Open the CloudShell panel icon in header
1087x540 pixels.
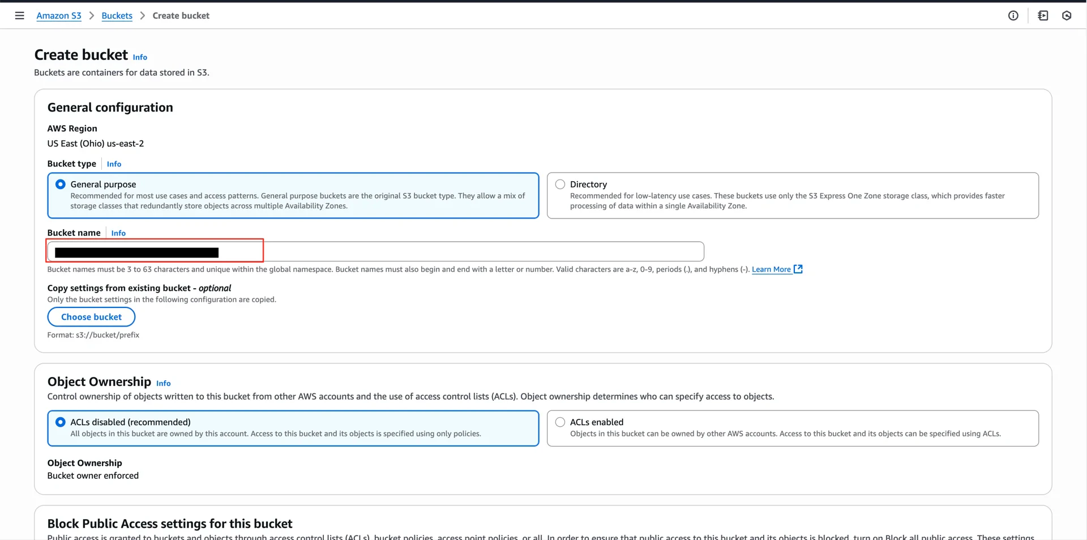coord(1043,16)
